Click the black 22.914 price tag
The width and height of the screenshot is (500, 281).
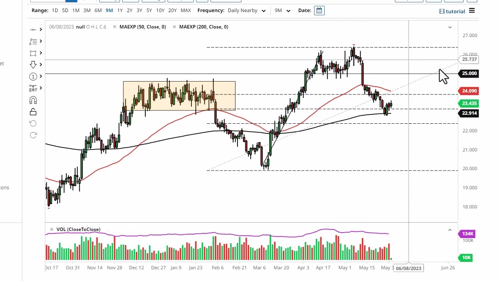pyautogui.click(x=469, y=113)
